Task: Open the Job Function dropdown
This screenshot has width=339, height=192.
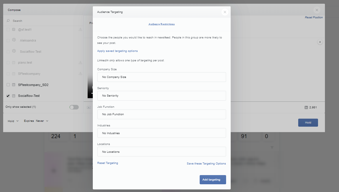Action: coord(161,114)
